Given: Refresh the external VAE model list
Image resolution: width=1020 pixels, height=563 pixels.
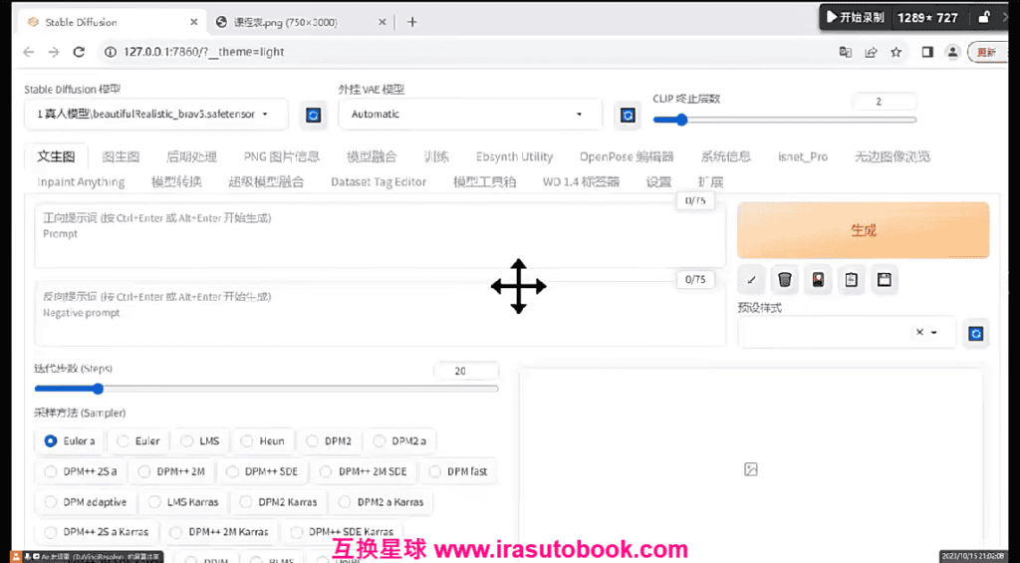Looking at the screenshot, I should pos(628,116).
